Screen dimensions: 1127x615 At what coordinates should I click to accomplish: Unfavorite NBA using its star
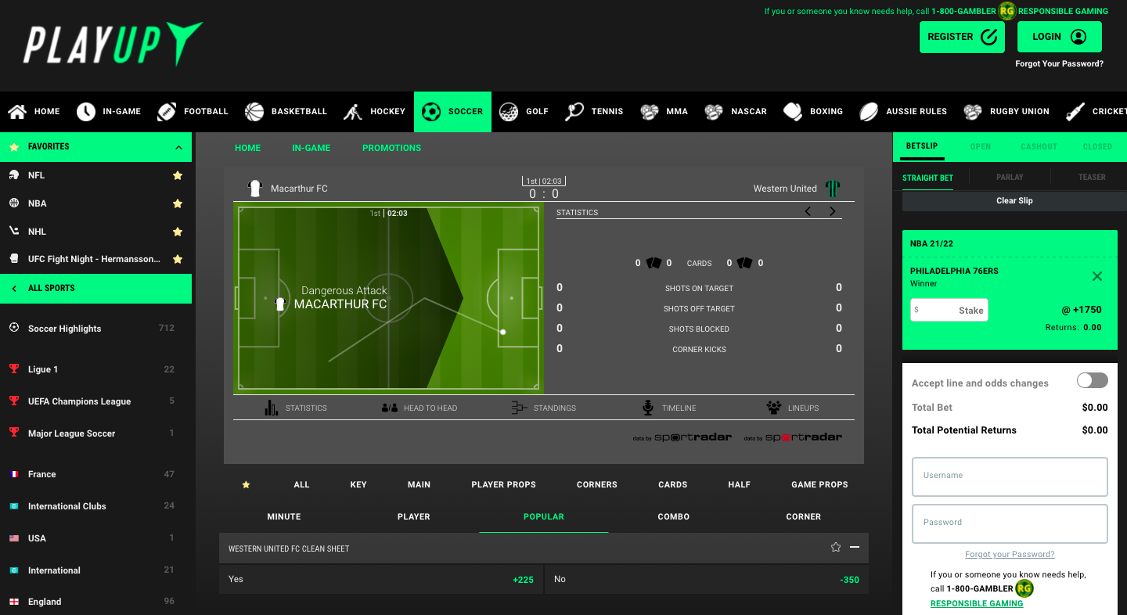point(178,203)
